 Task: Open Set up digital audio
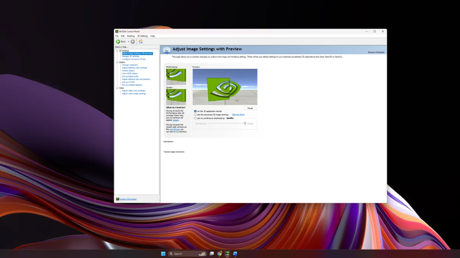[x=130, y=76]
